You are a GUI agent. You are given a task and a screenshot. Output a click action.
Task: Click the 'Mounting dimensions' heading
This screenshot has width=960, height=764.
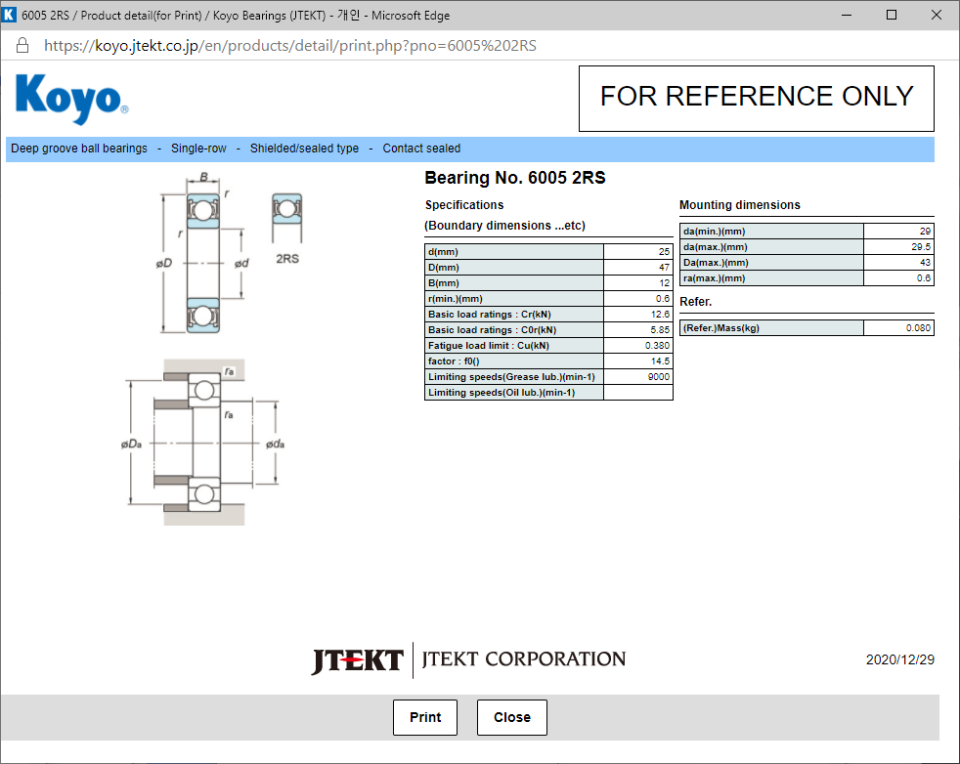click(x=740, y=205)
